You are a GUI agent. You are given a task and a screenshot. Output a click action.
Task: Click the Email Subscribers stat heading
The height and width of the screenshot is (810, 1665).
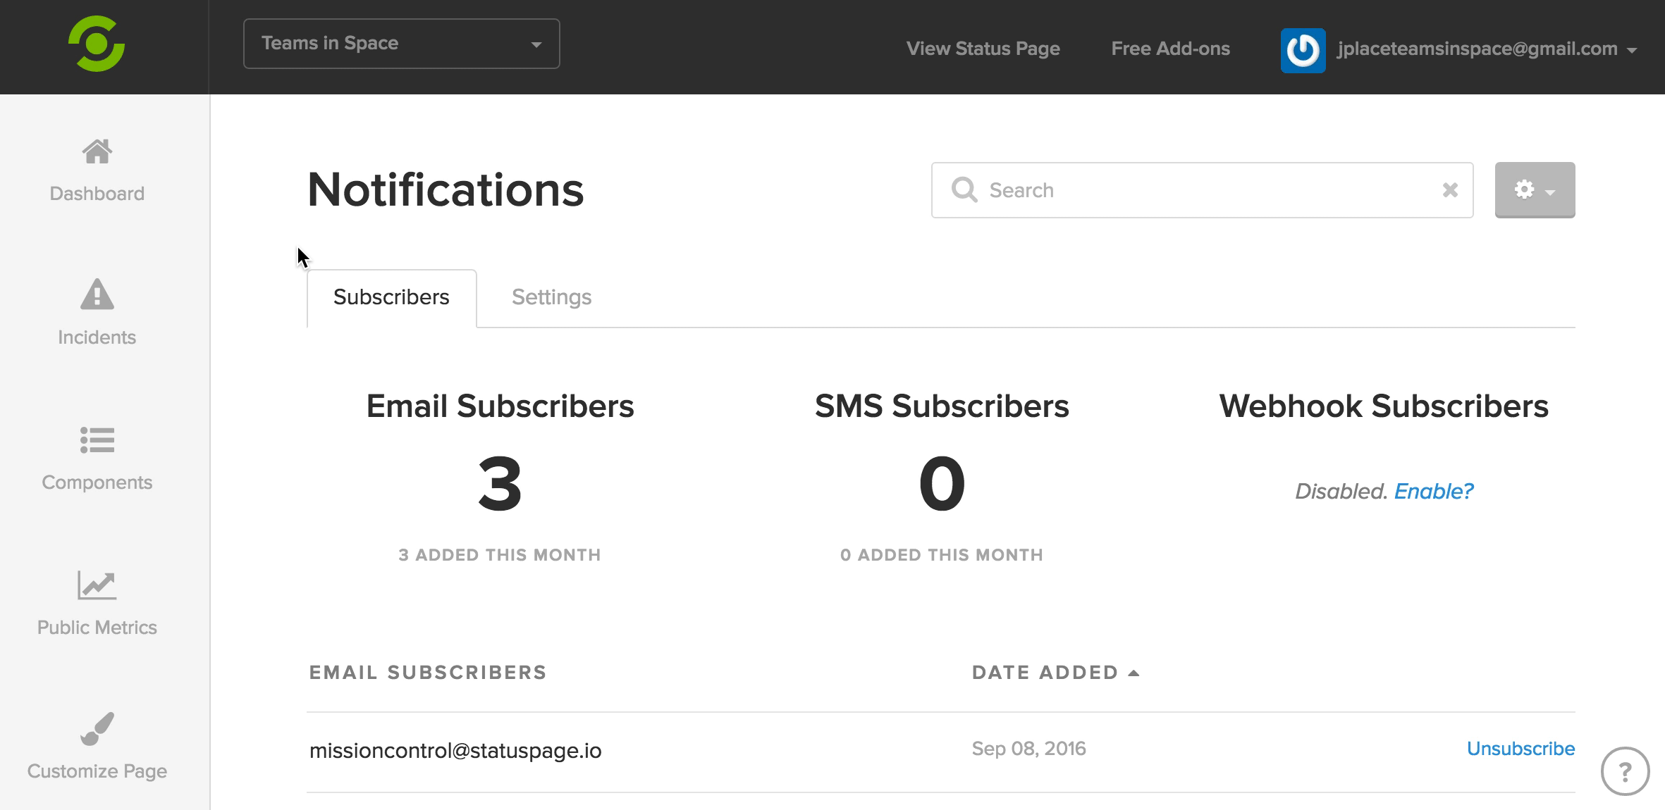point(500,406)
